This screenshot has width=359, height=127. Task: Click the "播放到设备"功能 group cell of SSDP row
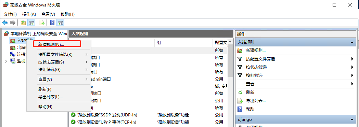coord(173,115)
